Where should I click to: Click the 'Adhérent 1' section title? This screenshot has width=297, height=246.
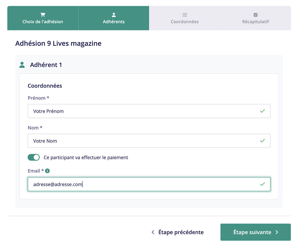tap(46, 65)
